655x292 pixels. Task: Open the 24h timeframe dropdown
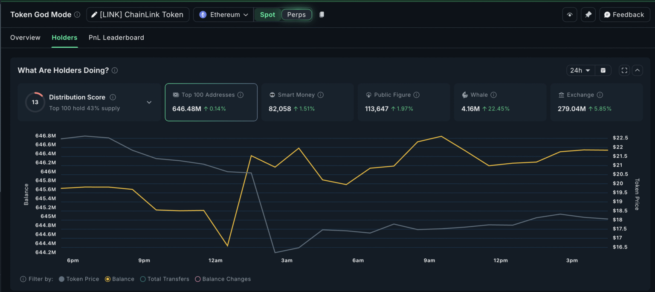pyautogui.click(x=580, y=70)
